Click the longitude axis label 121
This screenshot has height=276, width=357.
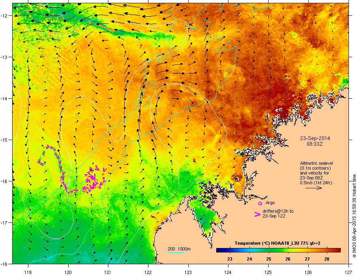(x=108, y=272)
